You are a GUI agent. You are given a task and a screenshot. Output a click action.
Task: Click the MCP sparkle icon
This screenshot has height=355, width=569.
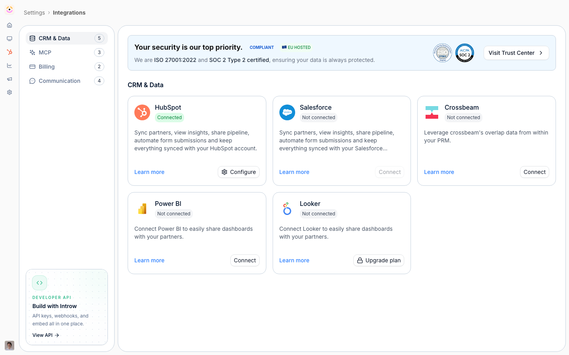pos(32,52)
